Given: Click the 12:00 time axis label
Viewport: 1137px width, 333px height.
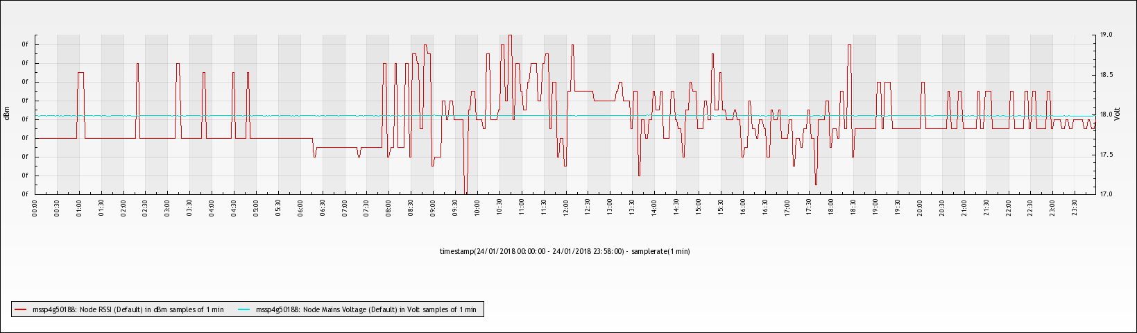Looking at the screenshot, I should (x=566, y=208).
